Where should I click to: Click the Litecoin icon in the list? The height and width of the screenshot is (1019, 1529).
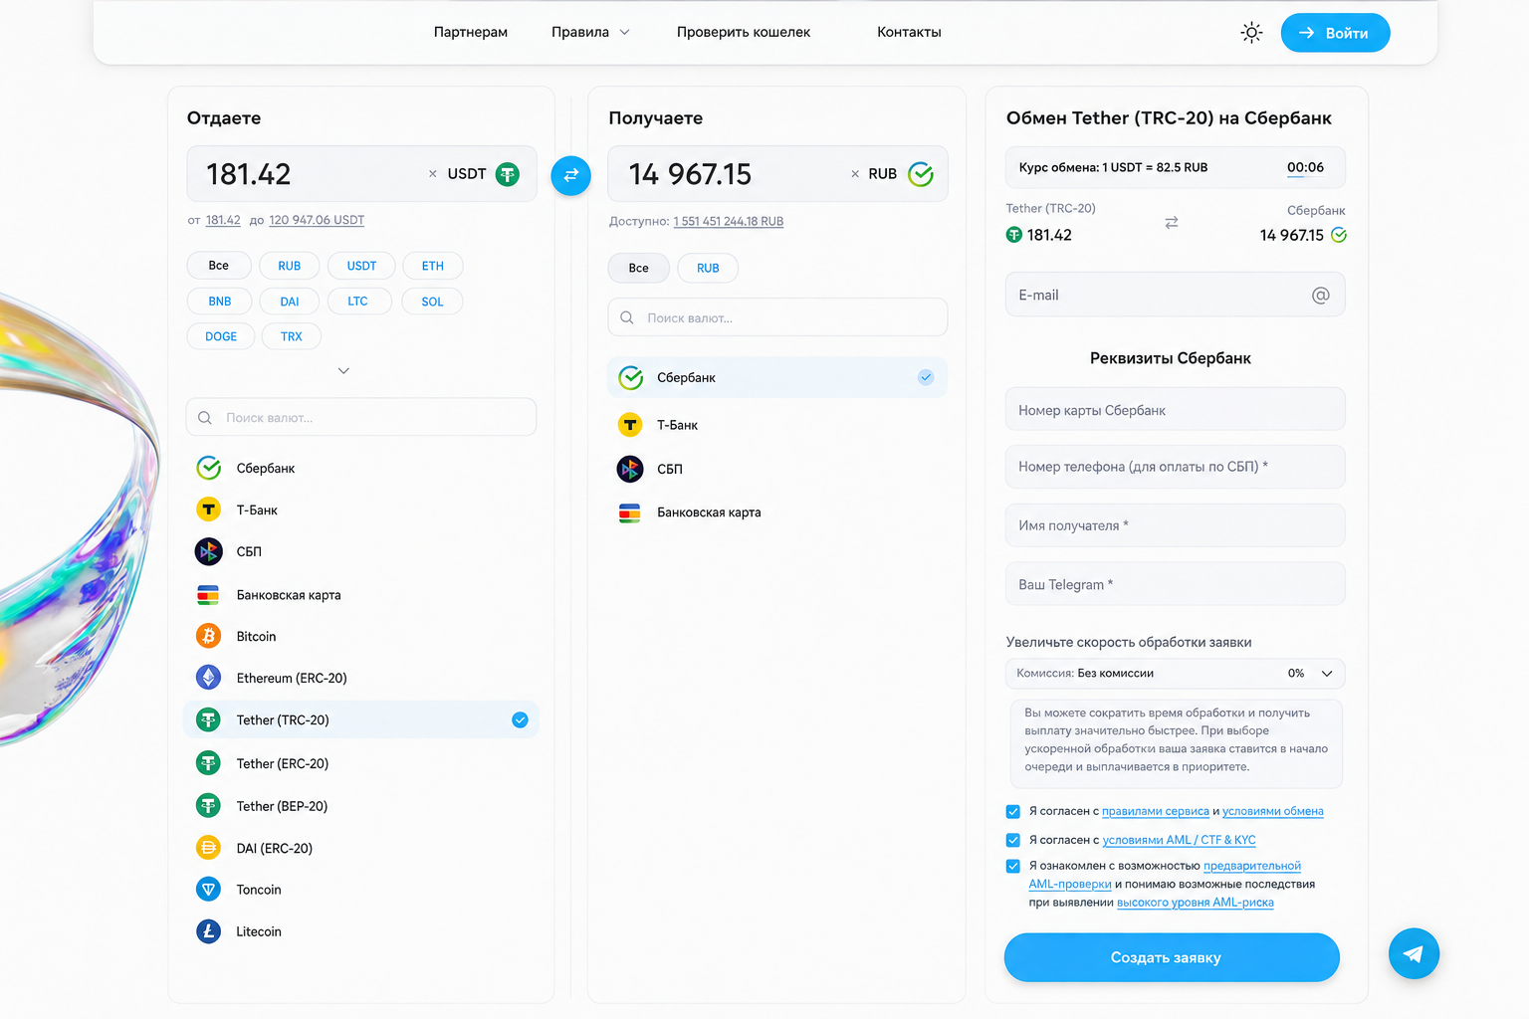[208, 931]
